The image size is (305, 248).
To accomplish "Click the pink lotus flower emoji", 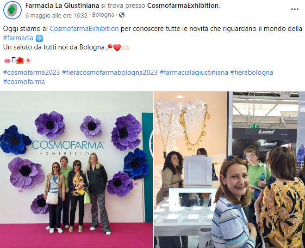I will pyautogui.click(x=7, y=61).
